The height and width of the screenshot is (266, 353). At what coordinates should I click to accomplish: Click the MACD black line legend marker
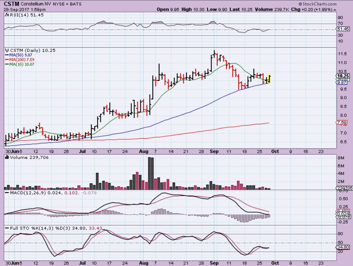(x=6, y=193)
